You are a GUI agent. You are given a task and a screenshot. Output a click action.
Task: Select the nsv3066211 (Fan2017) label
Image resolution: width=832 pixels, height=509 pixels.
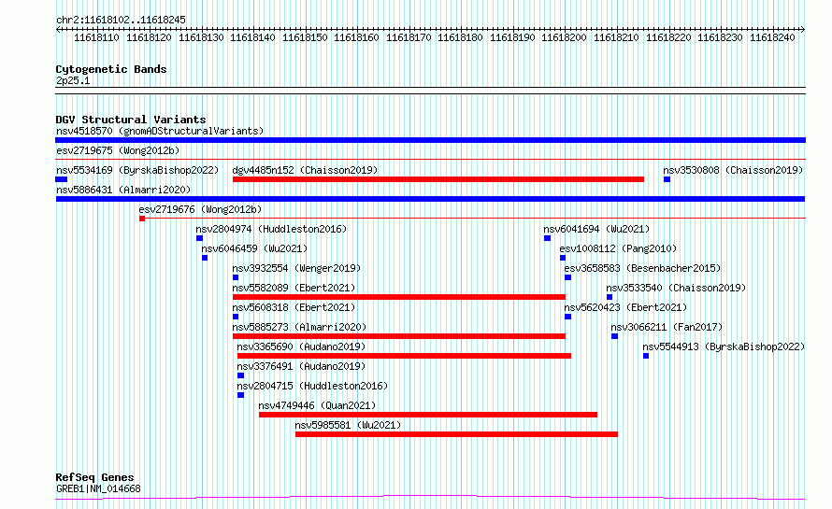click(667, 327)
